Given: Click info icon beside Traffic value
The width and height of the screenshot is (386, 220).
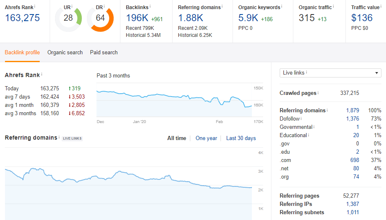Looking at the screenshot, I should pyautogui.click(x=381, y=6).
